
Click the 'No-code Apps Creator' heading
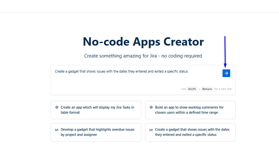pos(143,42)
